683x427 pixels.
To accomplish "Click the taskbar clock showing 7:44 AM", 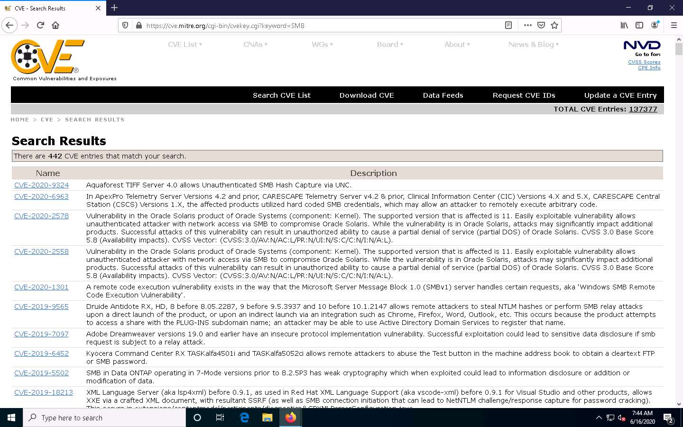I will point(642,418).
